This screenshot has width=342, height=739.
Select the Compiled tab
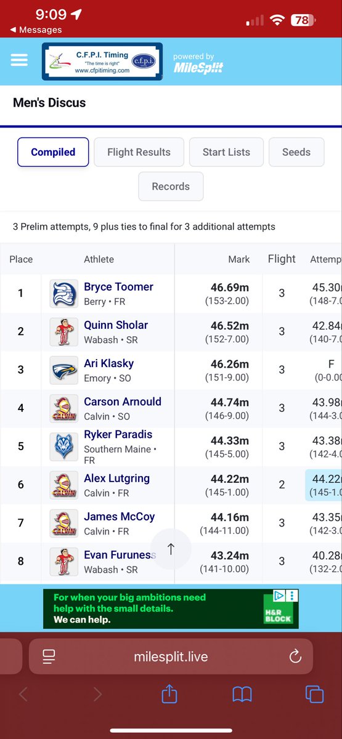pyautogui.click(x=53, y=152)
